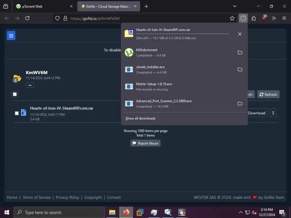Go forward to next page
291x218 pixels.
(17, 18)
